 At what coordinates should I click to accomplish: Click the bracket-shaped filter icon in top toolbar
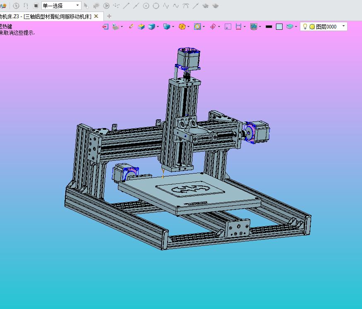26,5
